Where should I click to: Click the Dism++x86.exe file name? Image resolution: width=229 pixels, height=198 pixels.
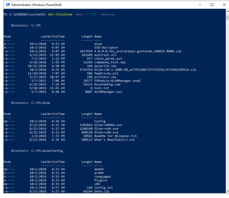point(106,132)
